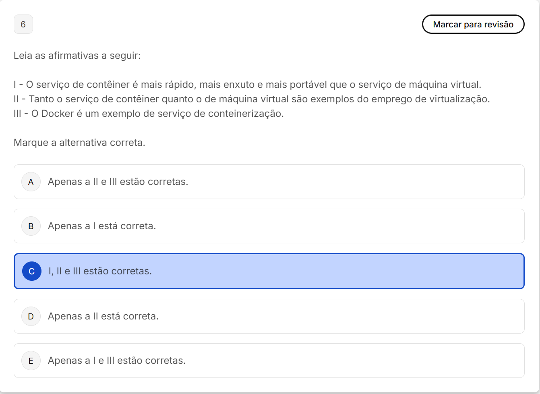Choose answer "Apenas a II está correta"
This screenshot has height=394, width=540.
point(103,317)
